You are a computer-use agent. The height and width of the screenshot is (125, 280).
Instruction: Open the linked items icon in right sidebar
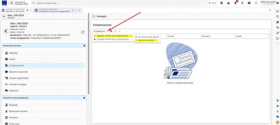[x=277, y=28]
